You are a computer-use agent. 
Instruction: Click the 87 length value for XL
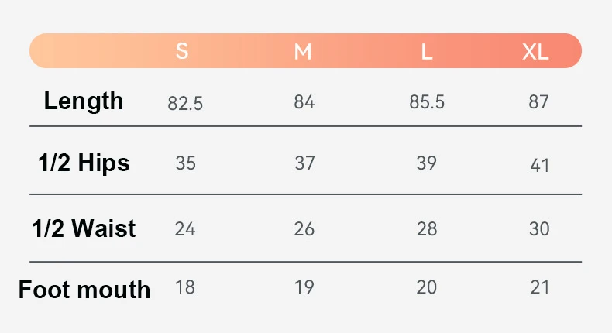pos(538,101)
